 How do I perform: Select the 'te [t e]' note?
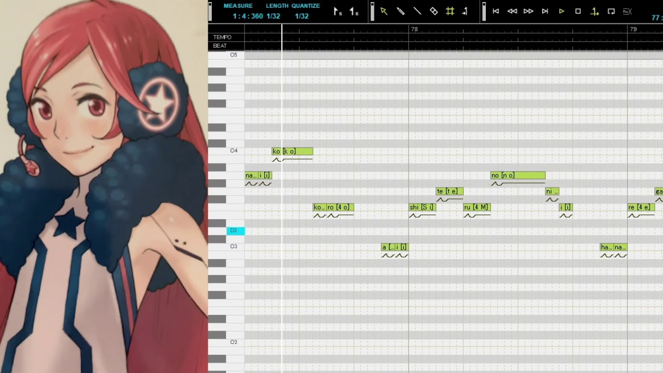click(450, 191)
